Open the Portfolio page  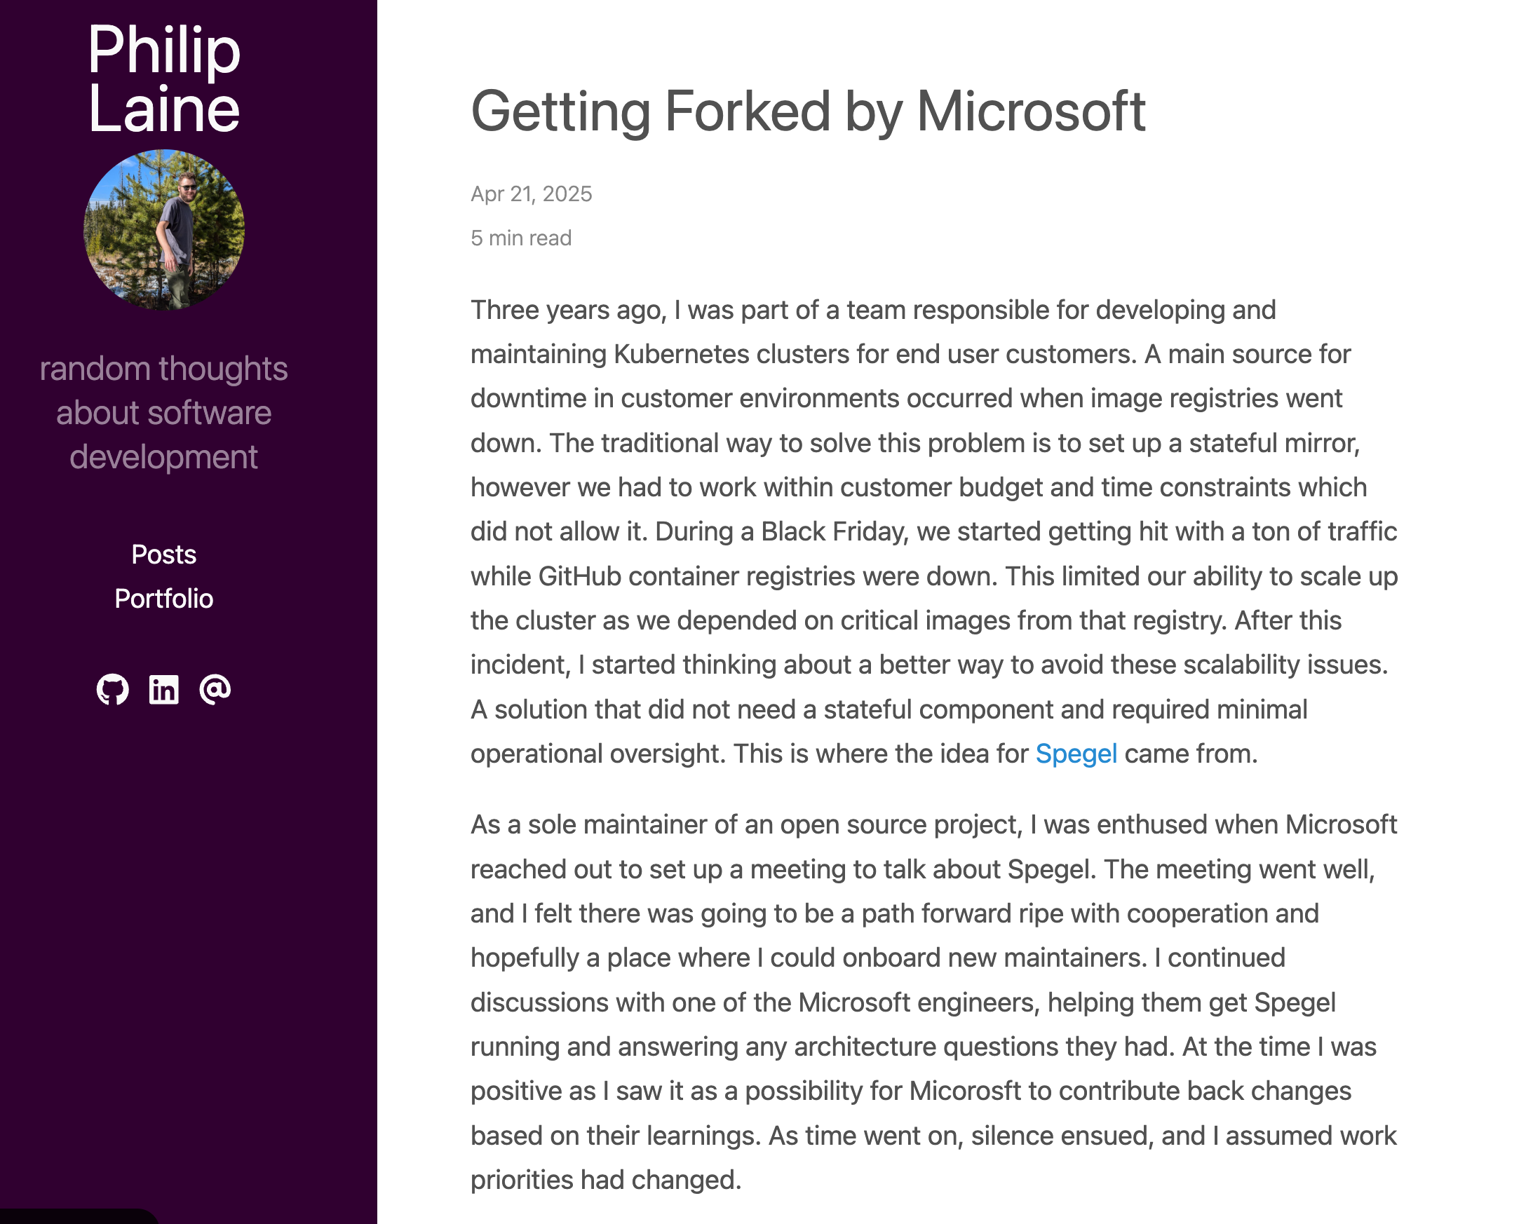click(x=163, y=599)
